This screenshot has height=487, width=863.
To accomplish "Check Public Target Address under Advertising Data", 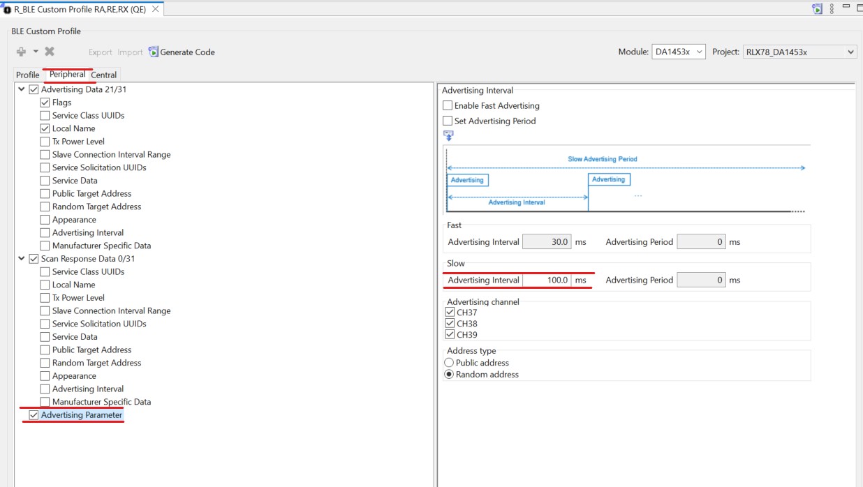I will (x=45, y=193).
